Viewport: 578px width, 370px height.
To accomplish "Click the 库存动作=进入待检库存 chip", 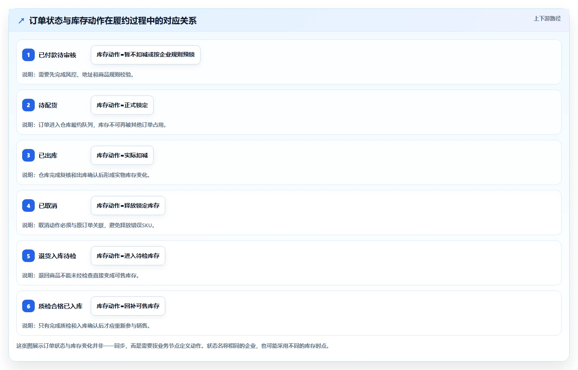I will click(x=128, y=256).
